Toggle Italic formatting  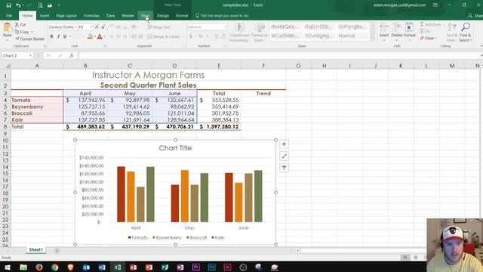(x=58, y=37)
